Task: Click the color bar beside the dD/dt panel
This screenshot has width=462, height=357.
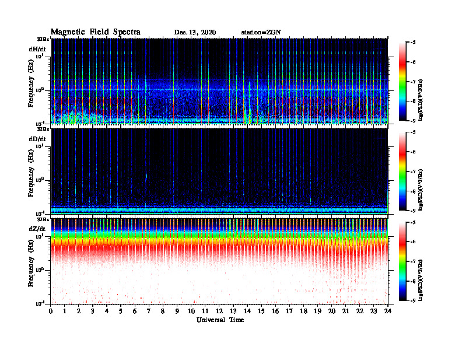Action: click(402, 171)
